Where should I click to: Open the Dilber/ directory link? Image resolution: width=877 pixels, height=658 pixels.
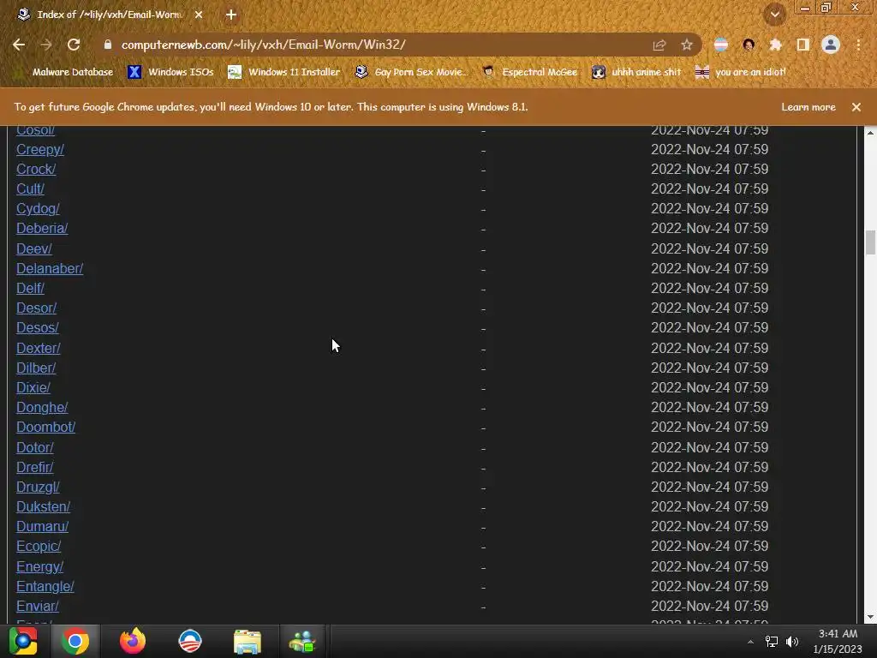pyautogui.click(x=36, y=368)
